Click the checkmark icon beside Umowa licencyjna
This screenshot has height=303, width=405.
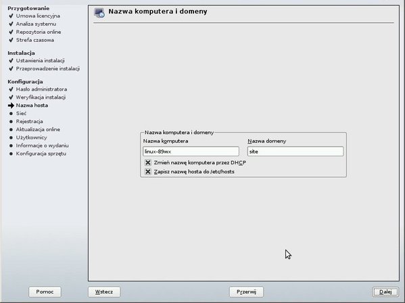click(11, 16)
